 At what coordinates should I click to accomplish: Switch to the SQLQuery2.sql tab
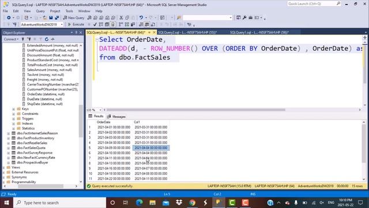point(187,32)
